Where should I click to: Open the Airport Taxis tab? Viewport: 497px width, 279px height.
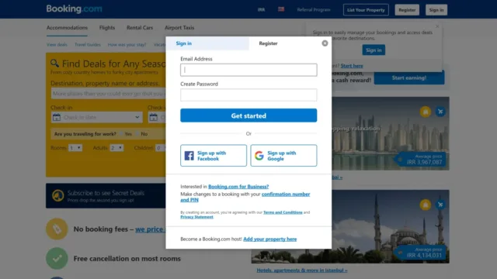point(179,28)
